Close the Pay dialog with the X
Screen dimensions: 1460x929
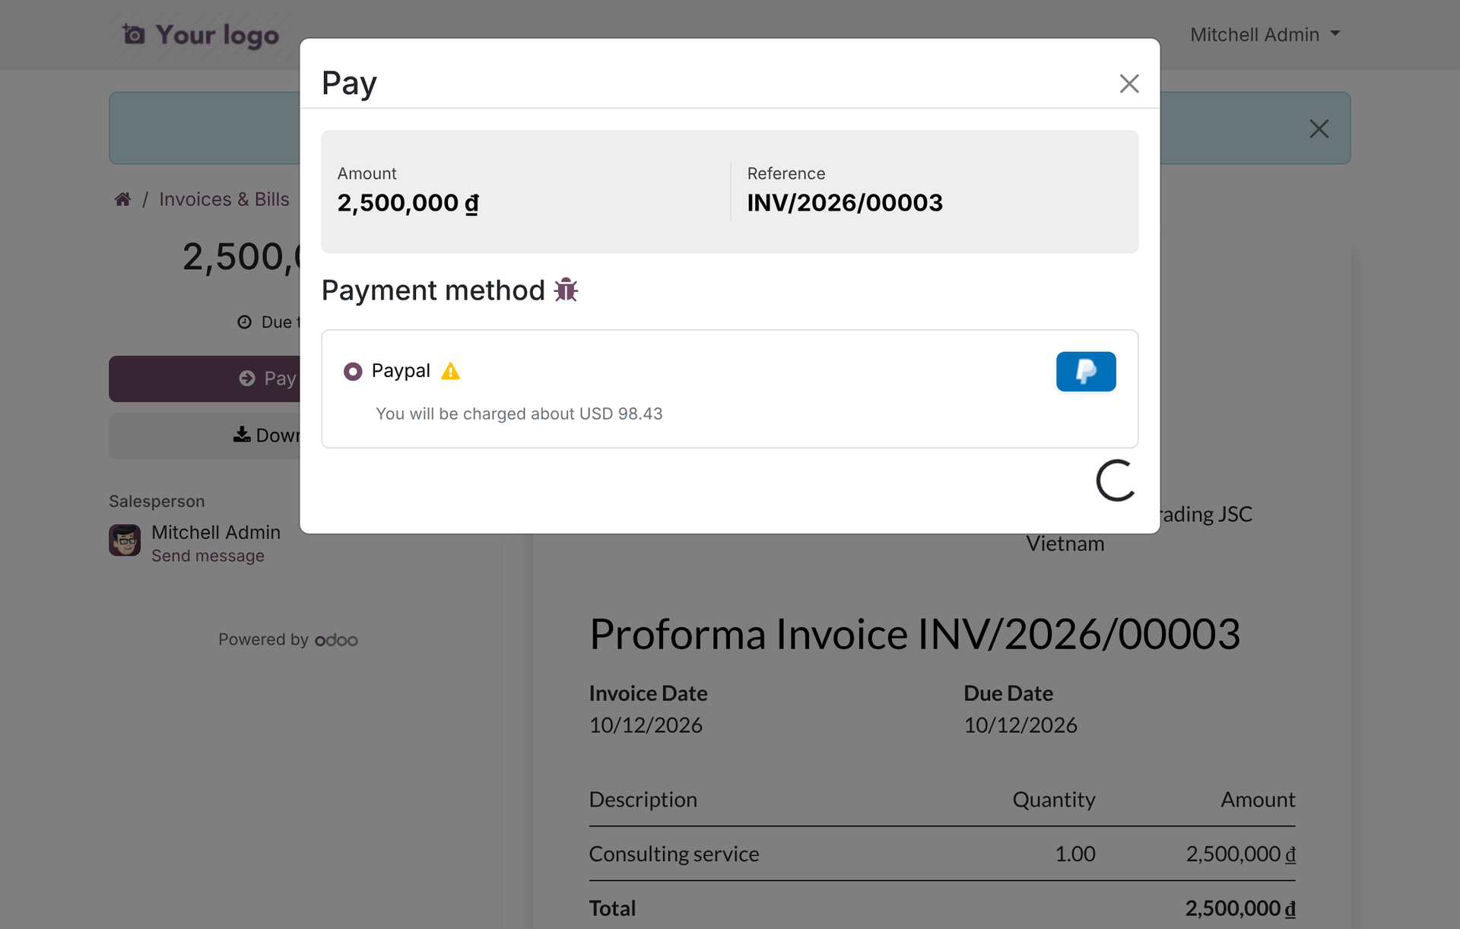[x=1128, y=84]
